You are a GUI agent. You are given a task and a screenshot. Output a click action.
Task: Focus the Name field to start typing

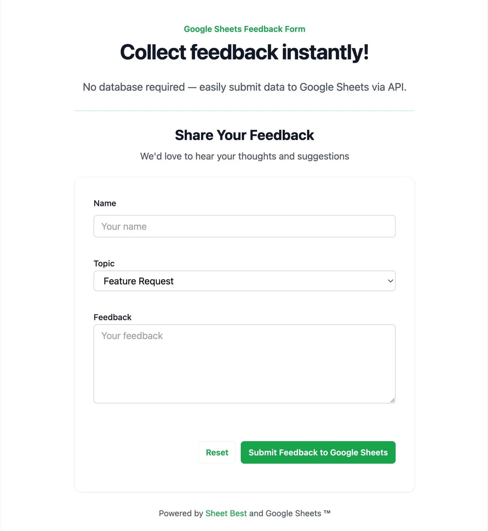coord(244,226)
